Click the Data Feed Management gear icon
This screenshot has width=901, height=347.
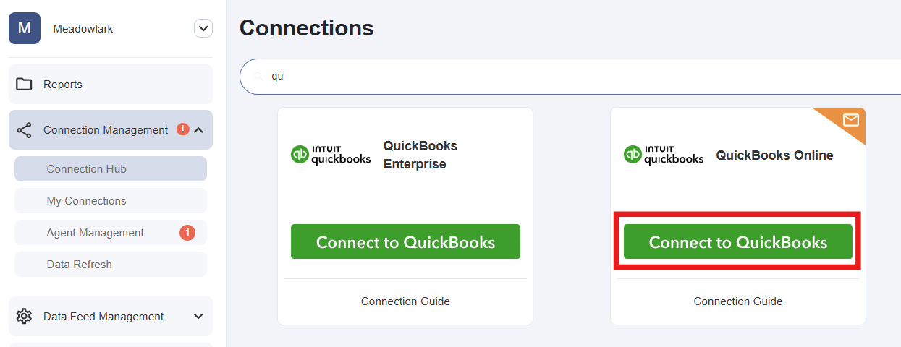(24, 317)
